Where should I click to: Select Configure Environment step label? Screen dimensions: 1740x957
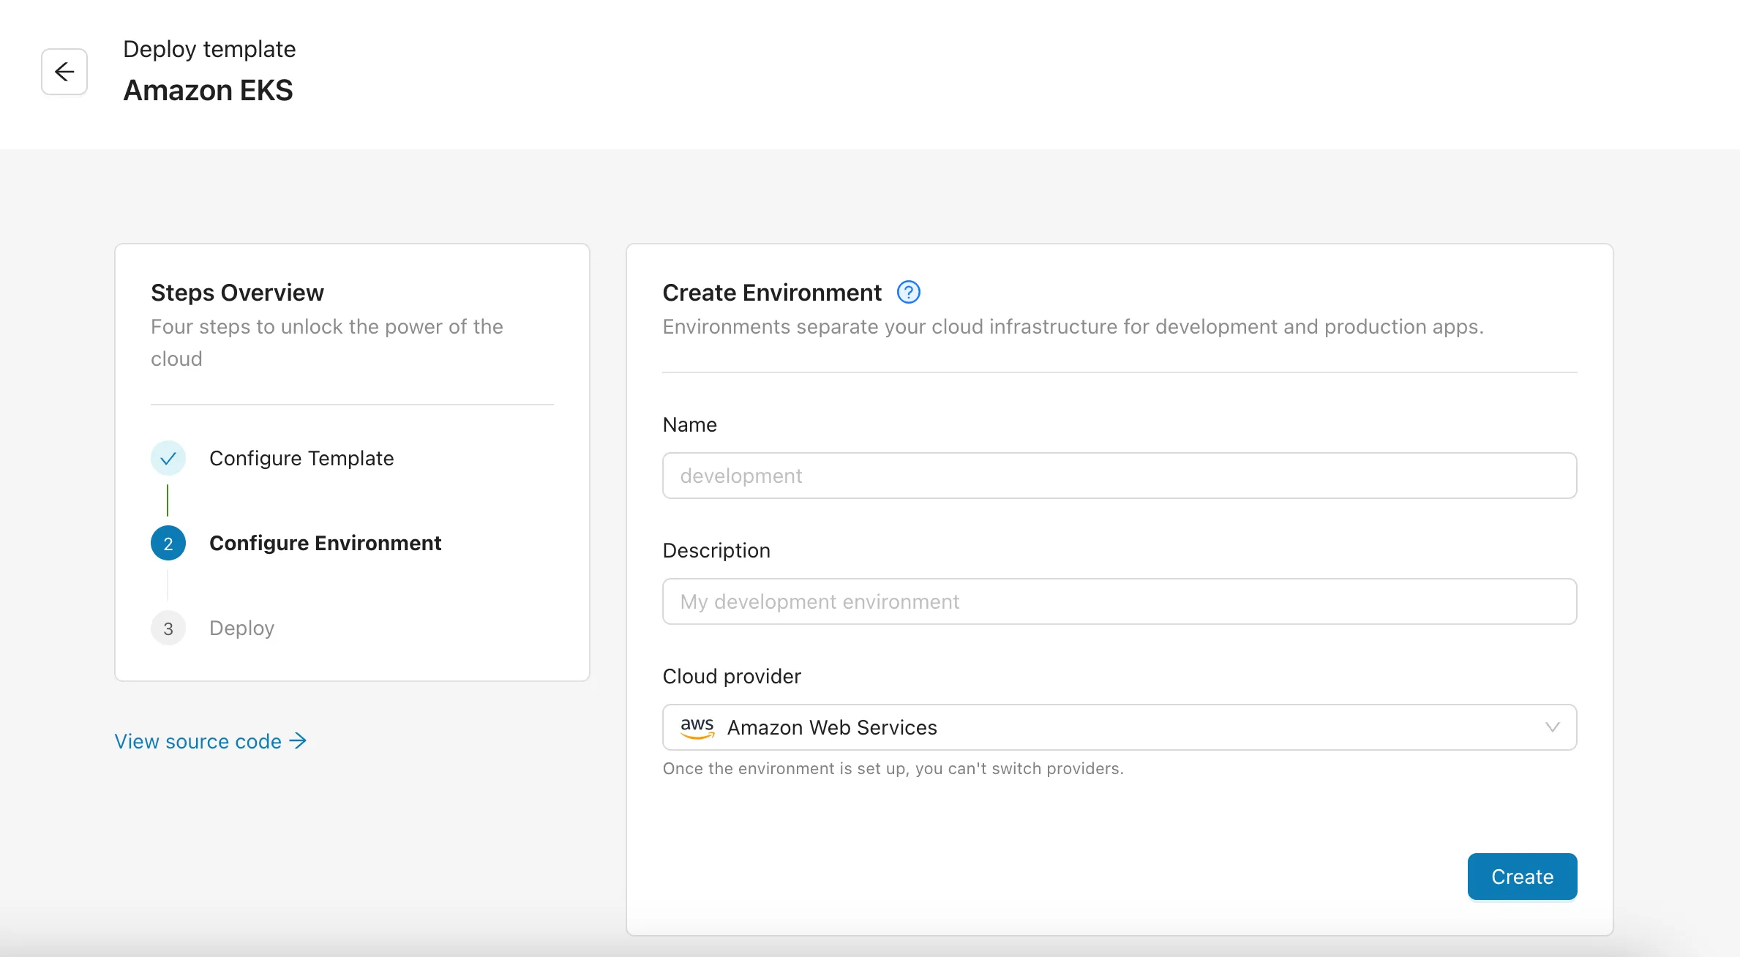click(326, 543)
